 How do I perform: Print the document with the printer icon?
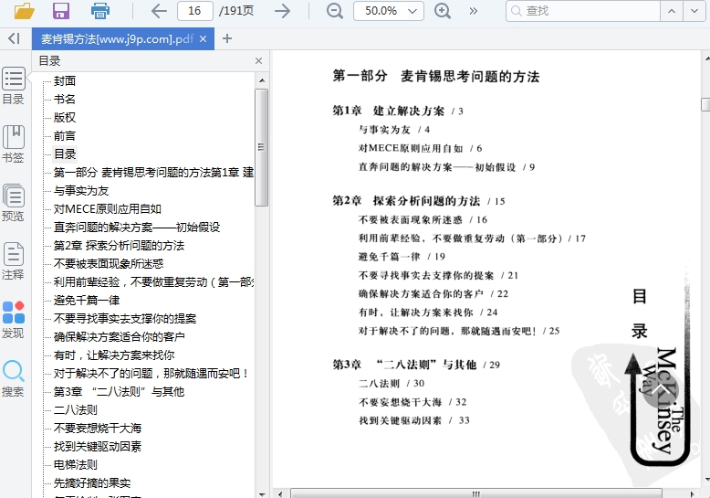coord(100,10)
